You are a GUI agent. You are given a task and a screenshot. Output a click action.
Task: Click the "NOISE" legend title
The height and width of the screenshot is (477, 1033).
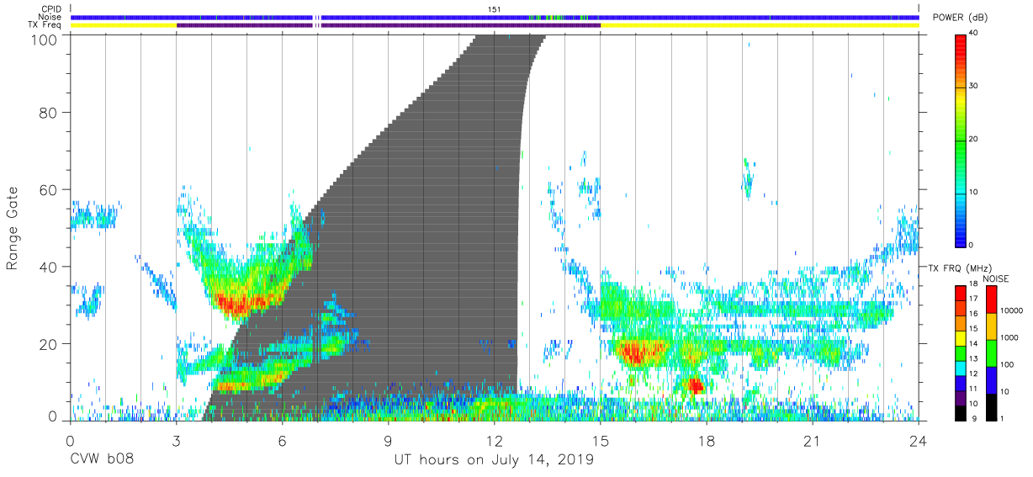996,278
